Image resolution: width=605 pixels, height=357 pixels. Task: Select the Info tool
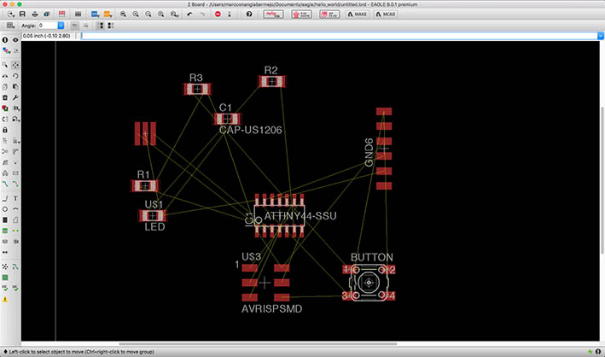point(5,40)
